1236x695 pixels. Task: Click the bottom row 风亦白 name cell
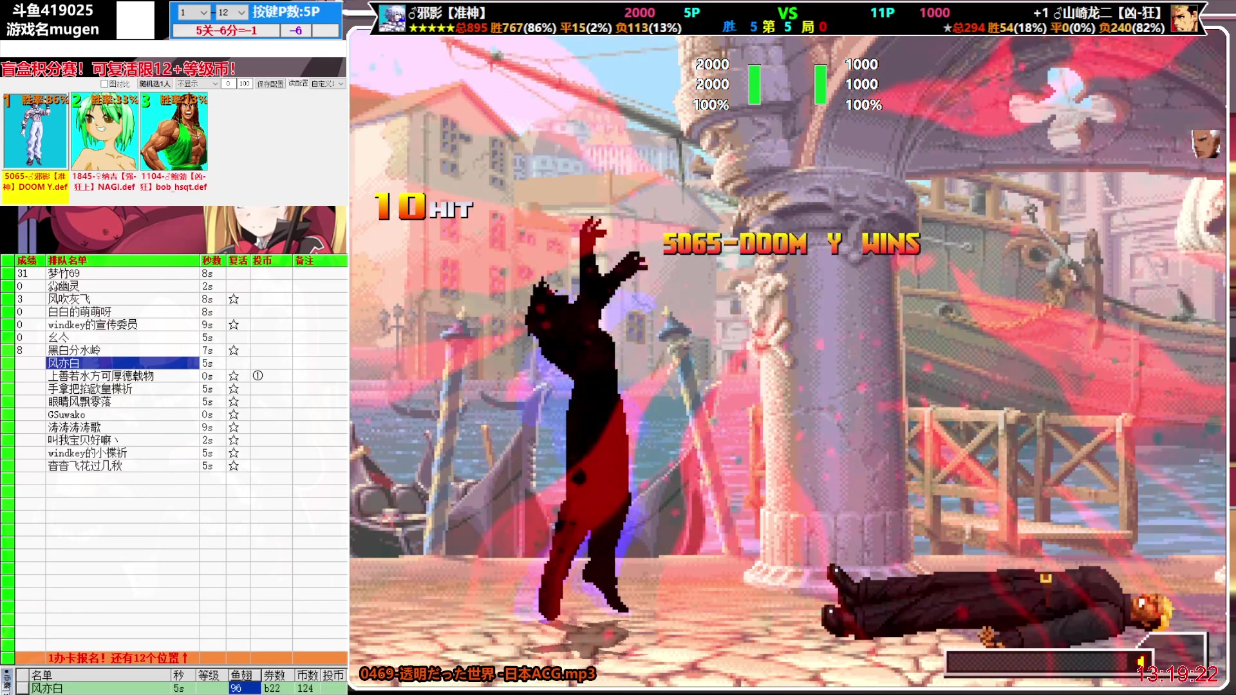[100, 689]
